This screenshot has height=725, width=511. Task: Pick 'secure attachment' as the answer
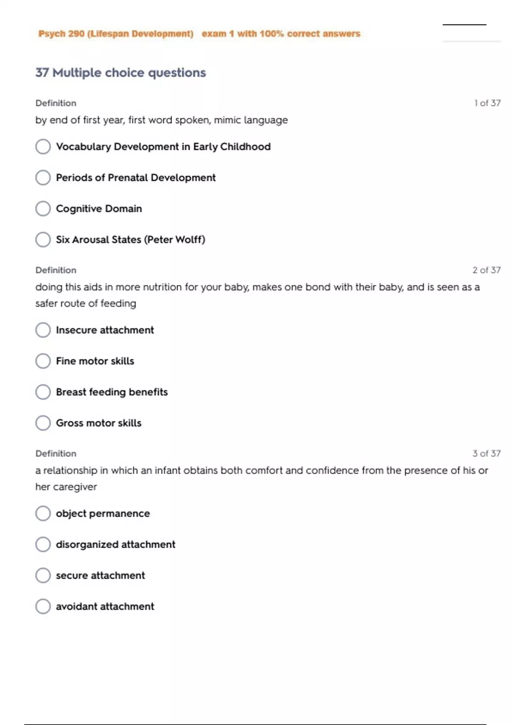coord(43,575)
